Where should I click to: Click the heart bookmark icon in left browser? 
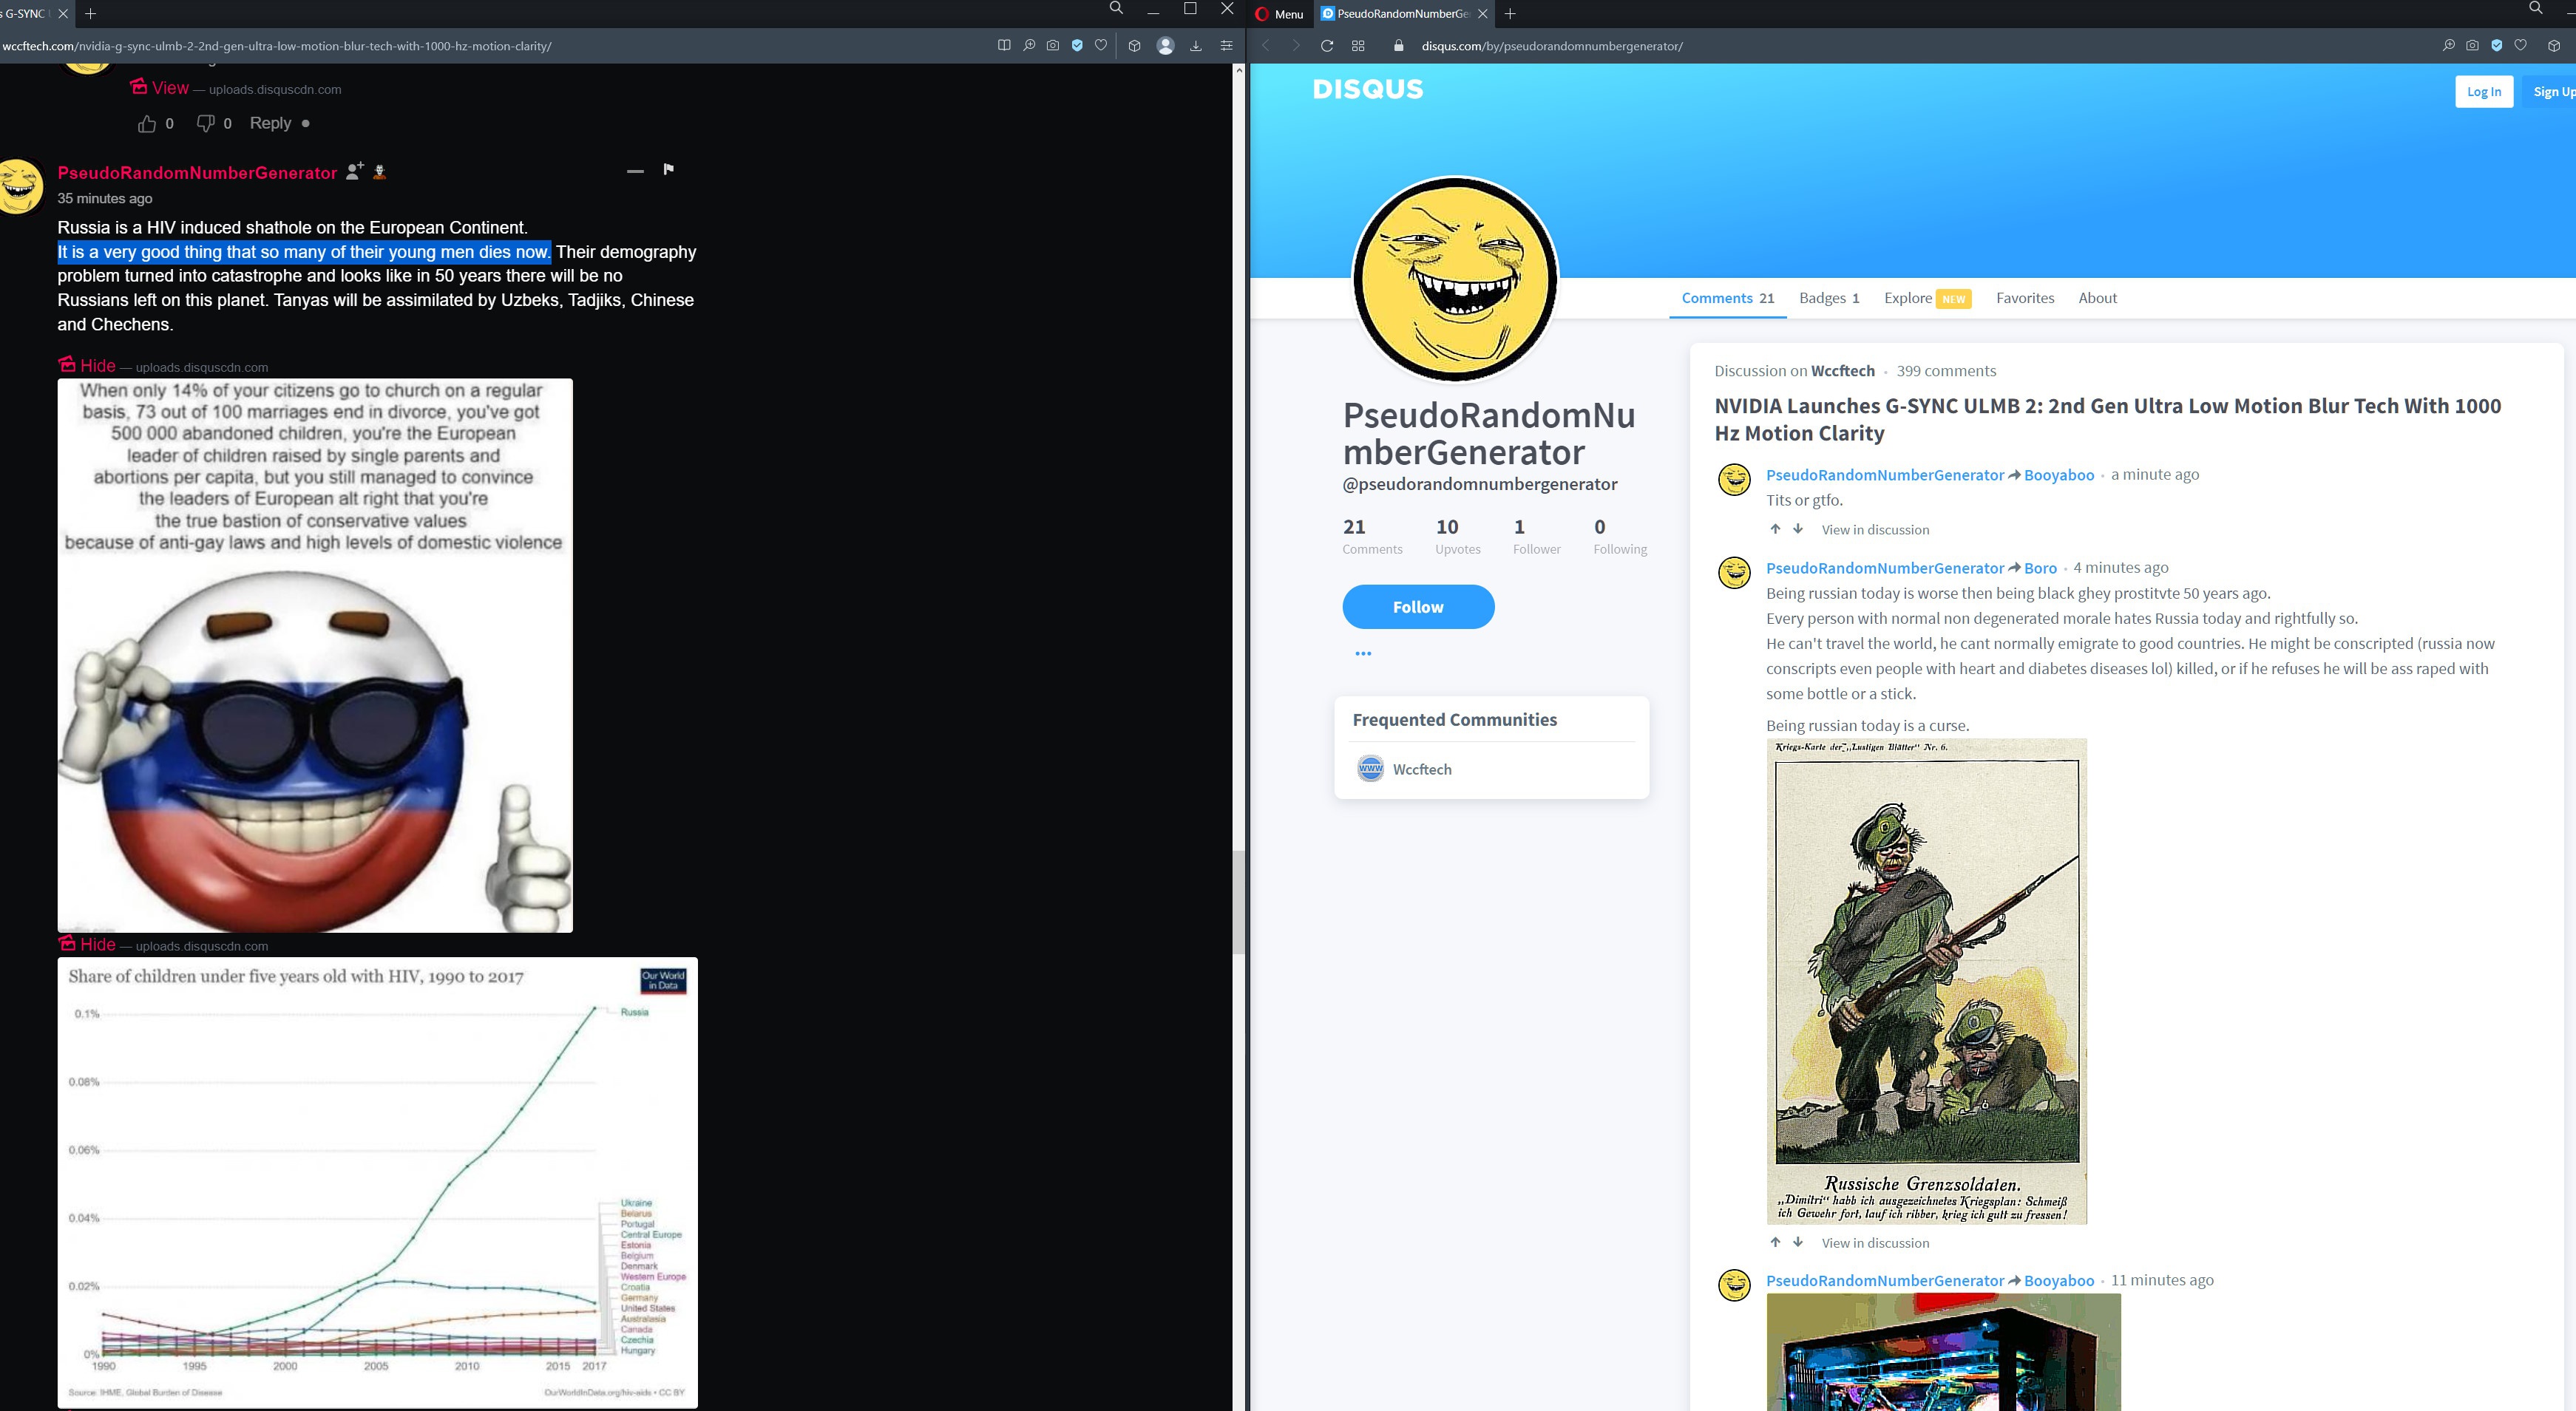[x=1101, y=46]
